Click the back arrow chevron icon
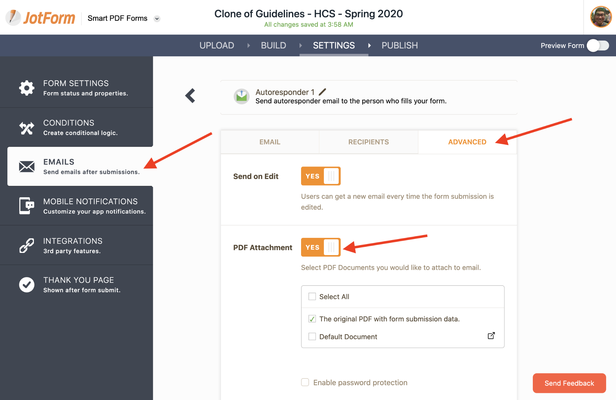This screenshot has width=616, height=400. (190, 96)
